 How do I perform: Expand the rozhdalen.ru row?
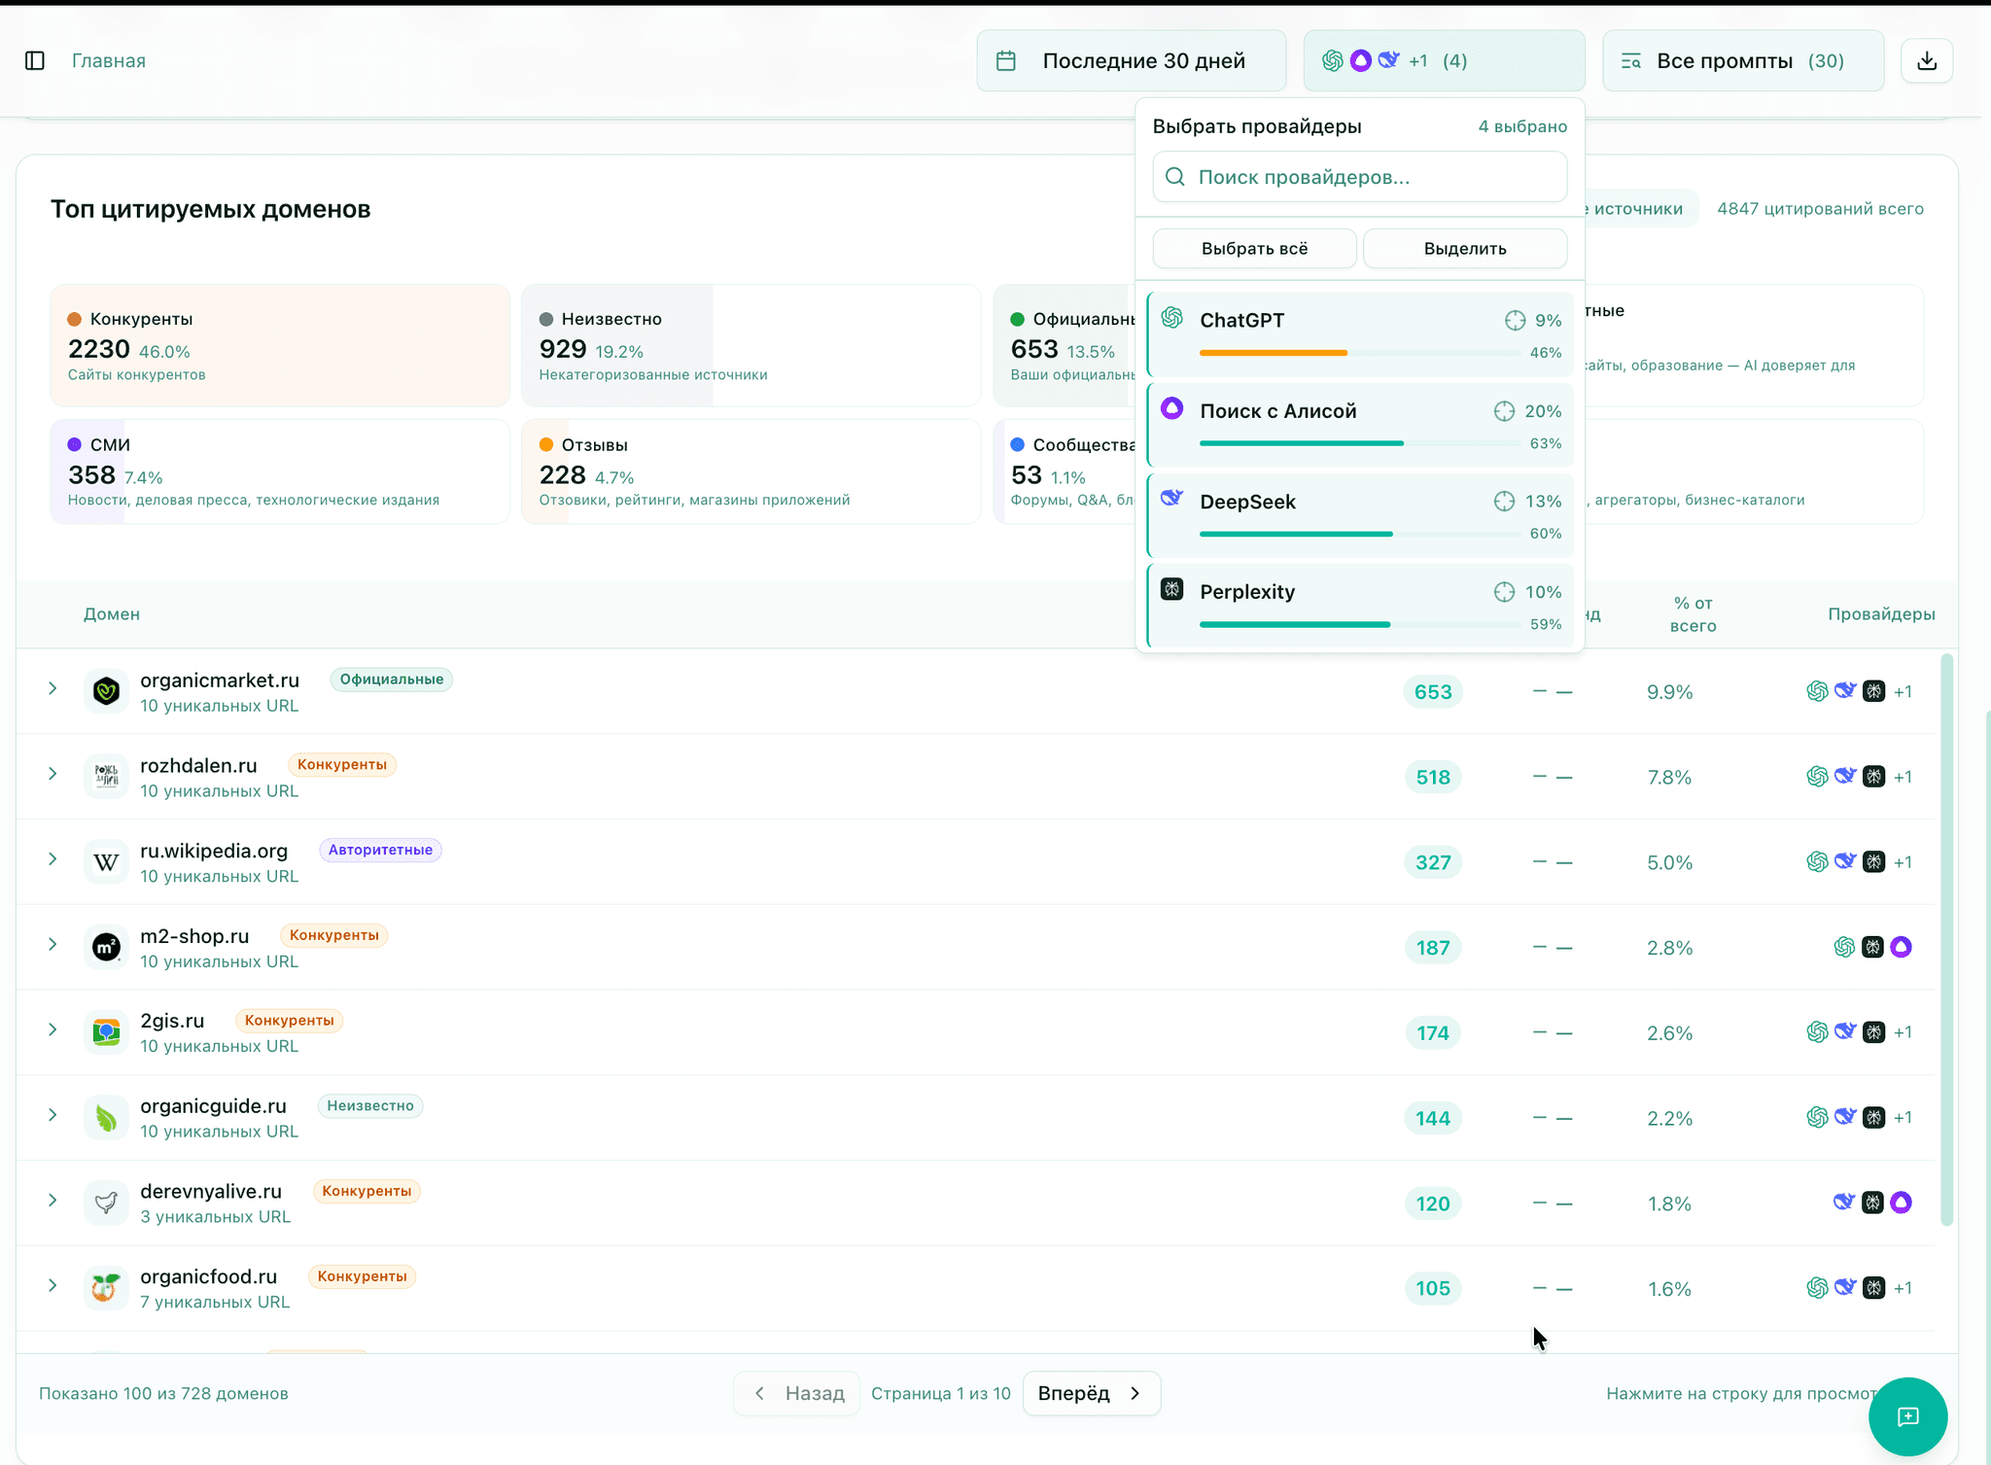tap(52, 774)
